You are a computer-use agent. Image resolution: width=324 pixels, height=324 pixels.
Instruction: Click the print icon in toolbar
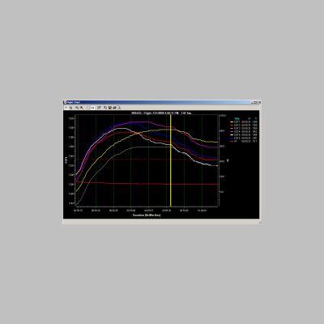click(114, 108)
